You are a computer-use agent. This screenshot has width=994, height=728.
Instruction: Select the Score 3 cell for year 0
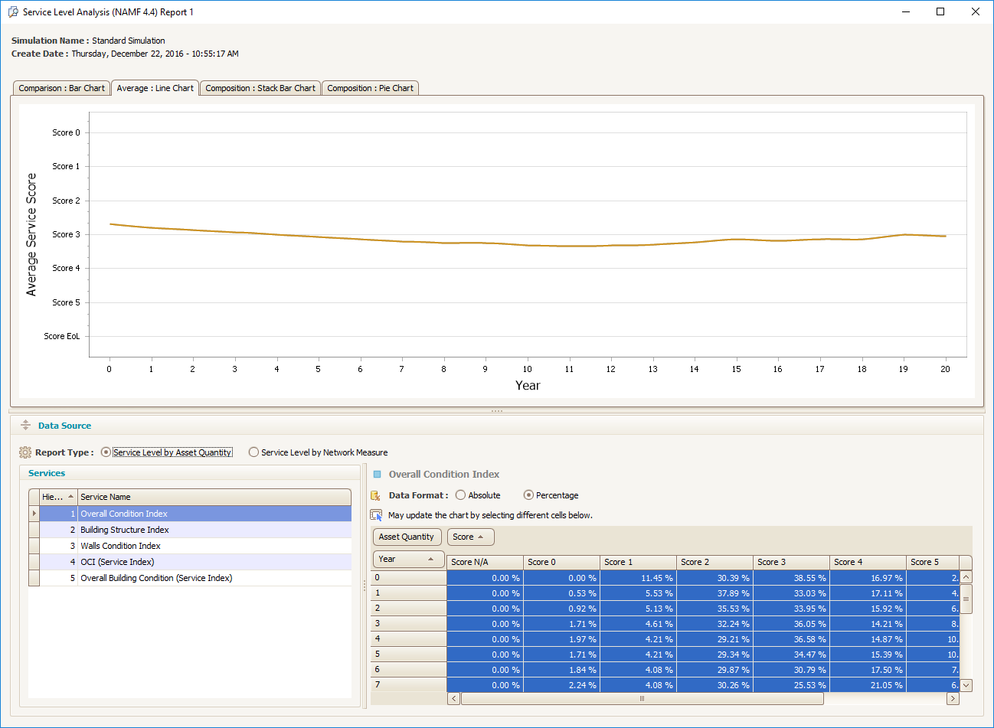[x=790, y=578]
